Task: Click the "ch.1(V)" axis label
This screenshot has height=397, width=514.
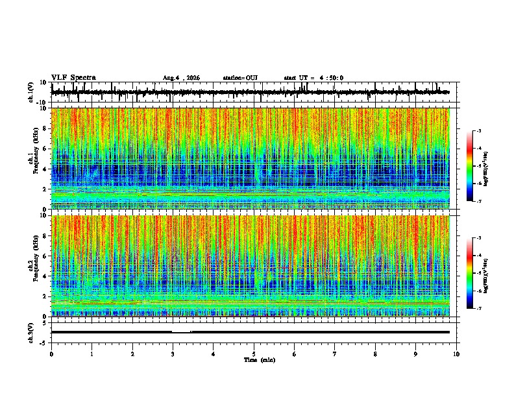Action: (31, 92)
